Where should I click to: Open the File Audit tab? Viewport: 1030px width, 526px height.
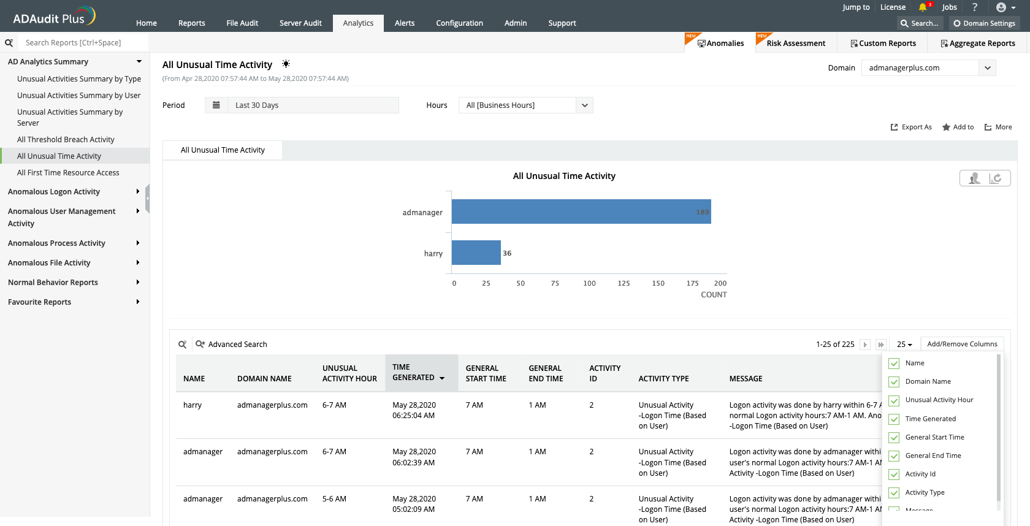[x=242, y=23]
